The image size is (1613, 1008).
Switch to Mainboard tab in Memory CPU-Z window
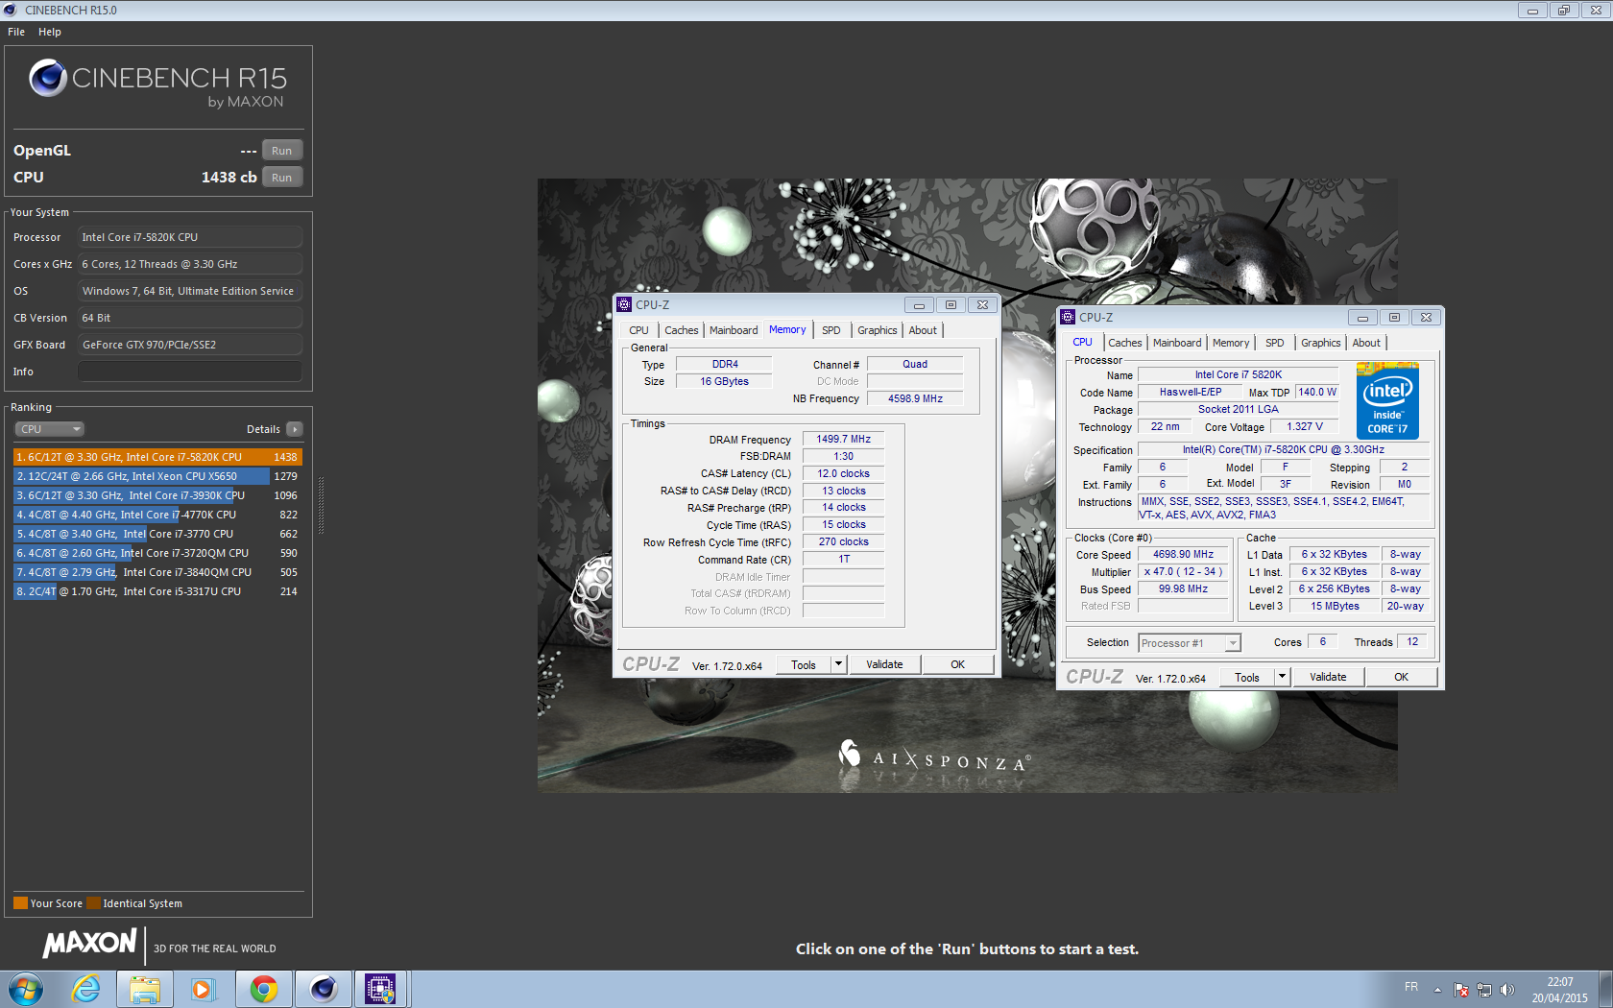[x=734, y=330]
